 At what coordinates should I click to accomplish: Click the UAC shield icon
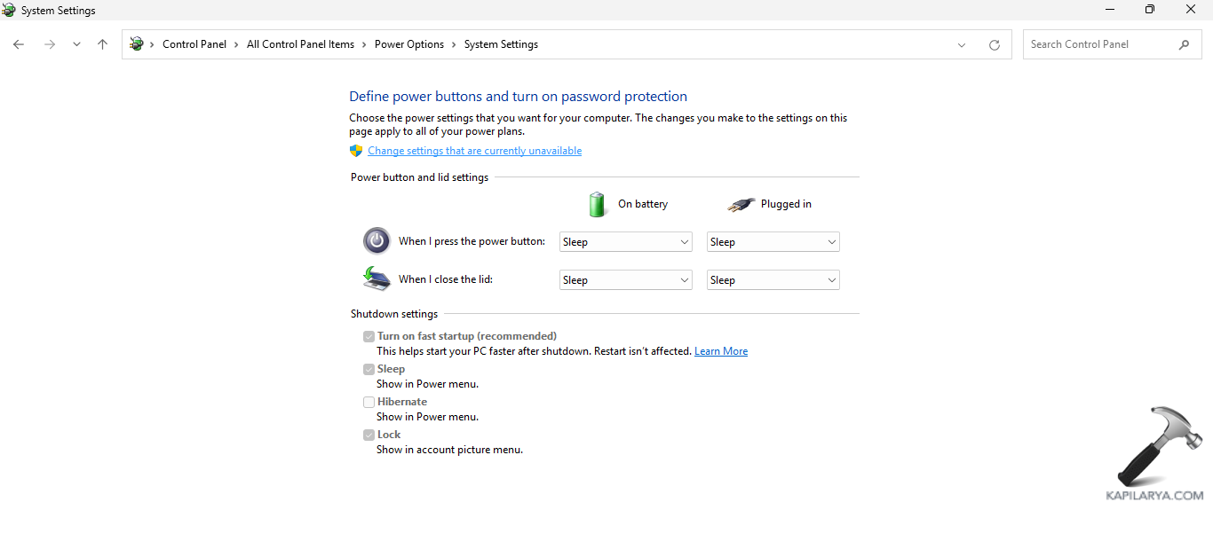pos(355,150)
